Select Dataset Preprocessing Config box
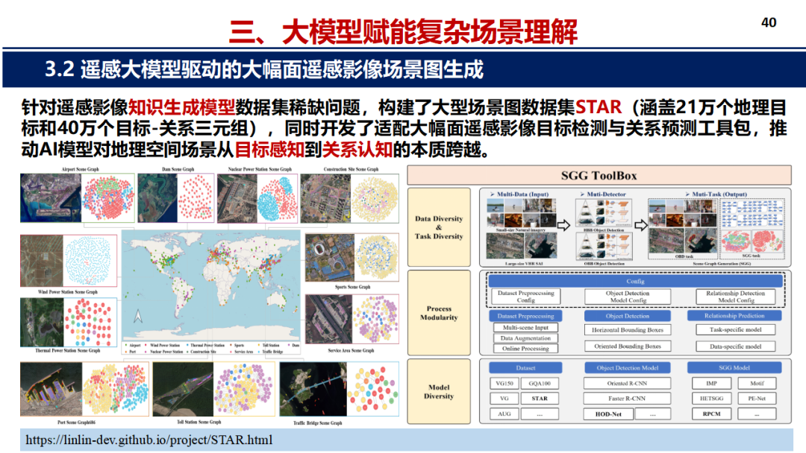This screenshot has height=453, width=806. pos(526,297)
